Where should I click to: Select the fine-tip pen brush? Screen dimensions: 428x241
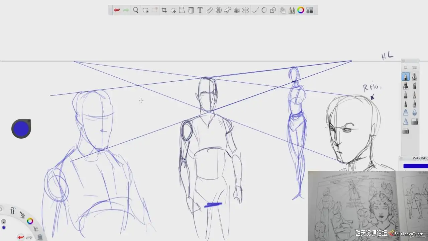tap(414, 95)
